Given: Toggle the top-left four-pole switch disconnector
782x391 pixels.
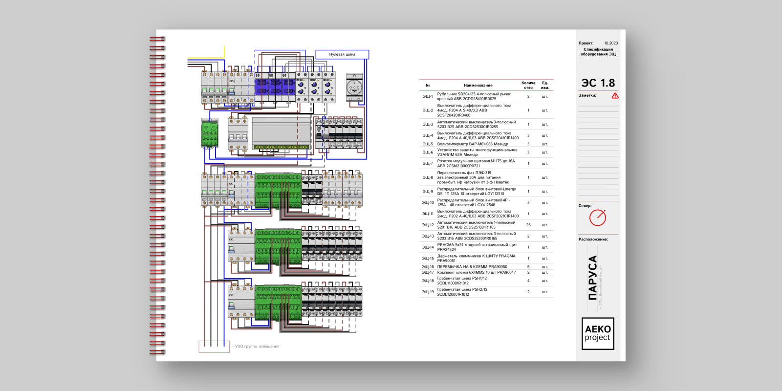Looking at the screenshot, I should click(214, 87).
